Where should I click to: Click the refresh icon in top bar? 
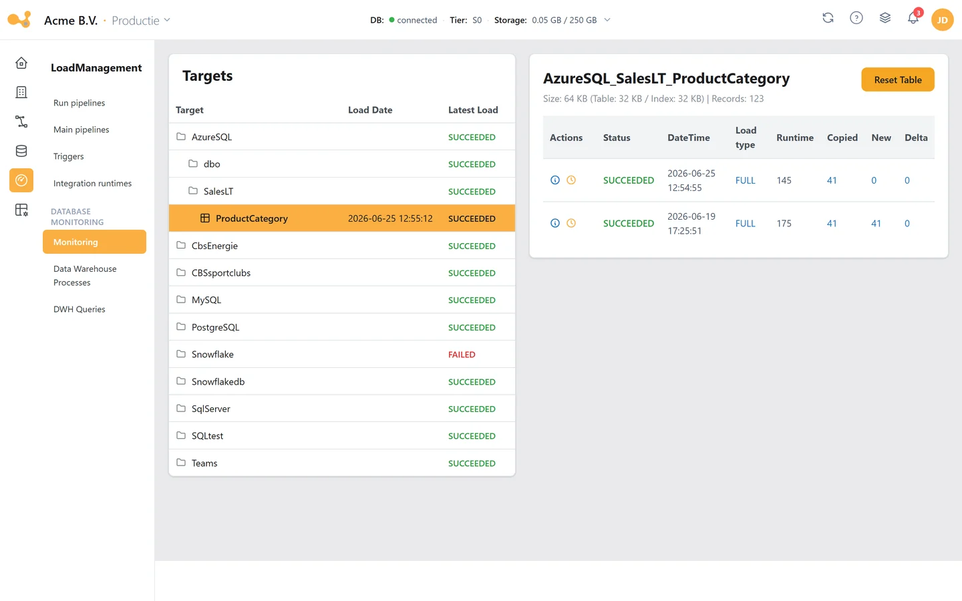(828, 18)
